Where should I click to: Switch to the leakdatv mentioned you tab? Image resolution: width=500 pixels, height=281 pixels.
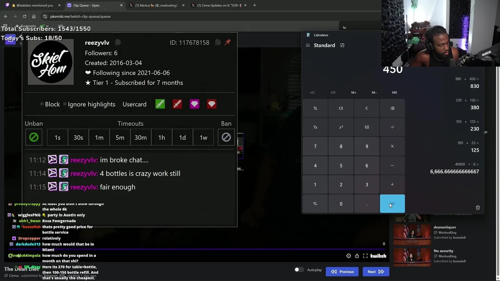point(33,5)
